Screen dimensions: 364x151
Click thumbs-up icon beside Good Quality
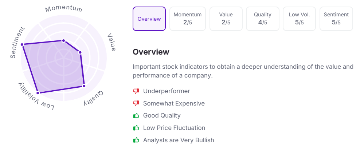point(136,116)
